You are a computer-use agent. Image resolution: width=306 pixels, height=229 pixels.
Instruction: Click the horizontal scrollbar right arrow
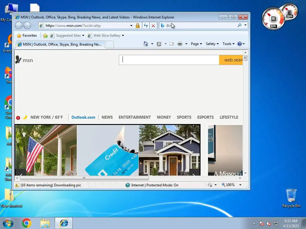pyautogui.click(x=240, y=178)
